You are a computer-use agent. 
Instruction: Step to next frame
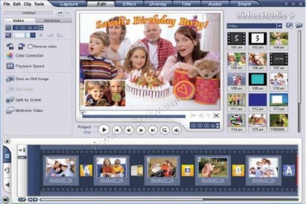(141, 130)
